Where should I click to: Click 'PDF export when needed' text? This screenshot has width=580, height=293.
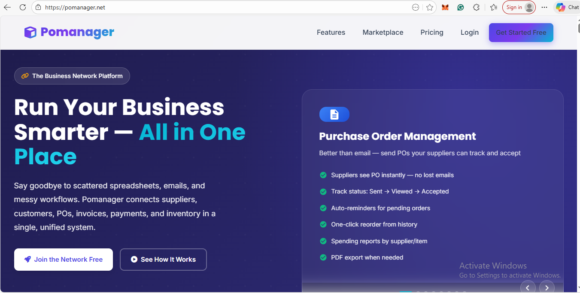click(x=367, y=257)
